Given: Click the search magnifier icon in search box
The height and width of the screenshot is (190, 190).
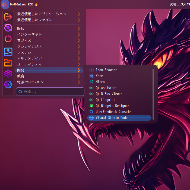Looking at the screenshot, I should (20, 92).
